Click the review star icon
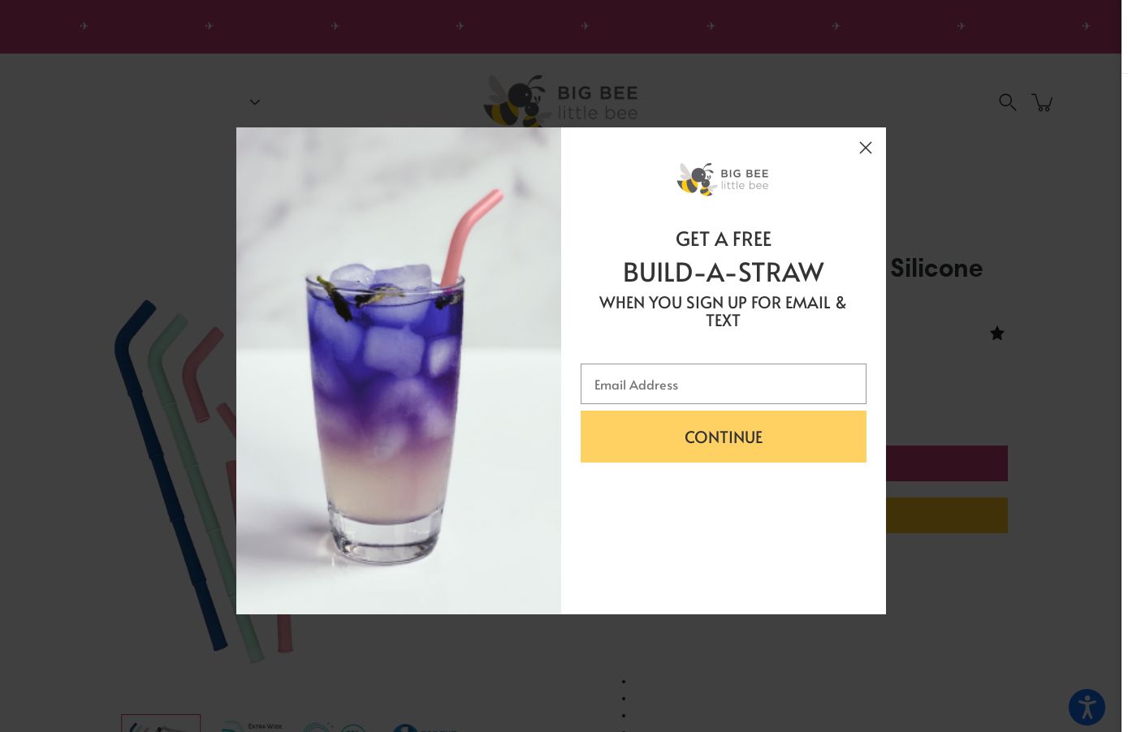Screen dimensions: 1128x732 pyautogui.click(x=997, y=334)
